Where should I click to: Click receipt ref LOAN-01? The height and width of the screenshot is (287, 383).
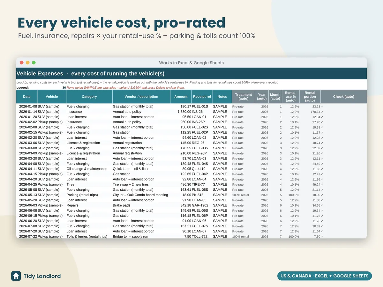(199, 117)
